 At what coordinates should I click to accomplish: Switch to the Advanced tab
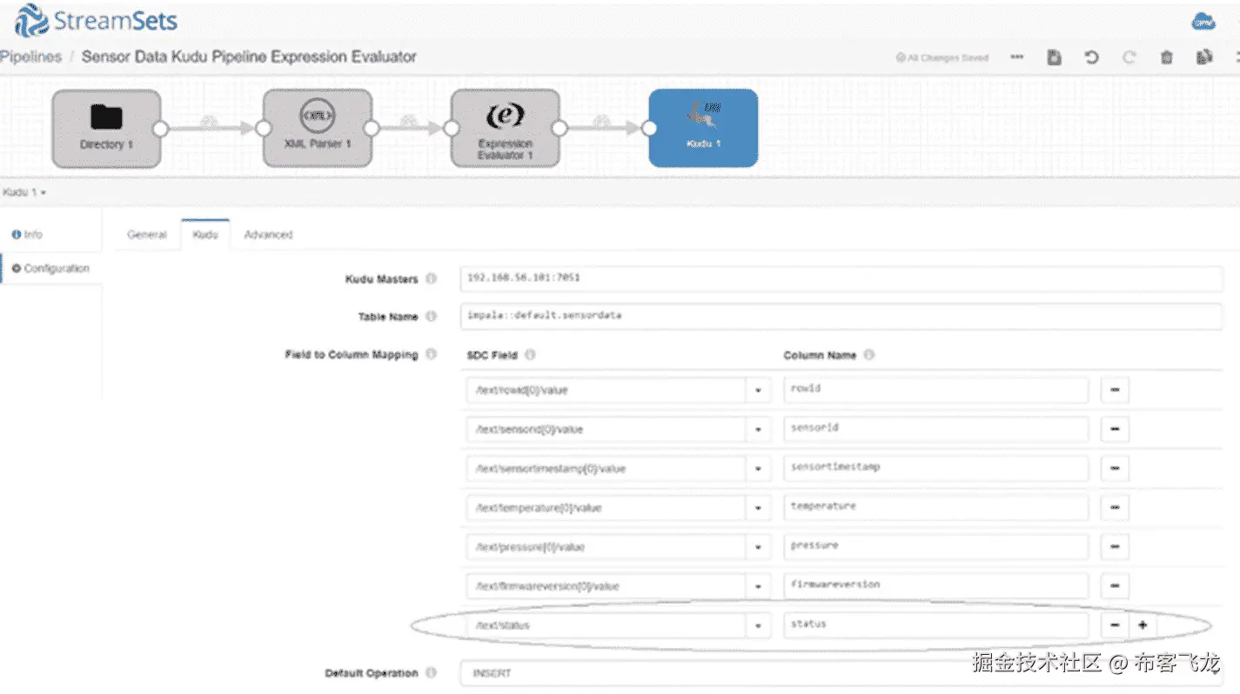(x=268, y=235)
